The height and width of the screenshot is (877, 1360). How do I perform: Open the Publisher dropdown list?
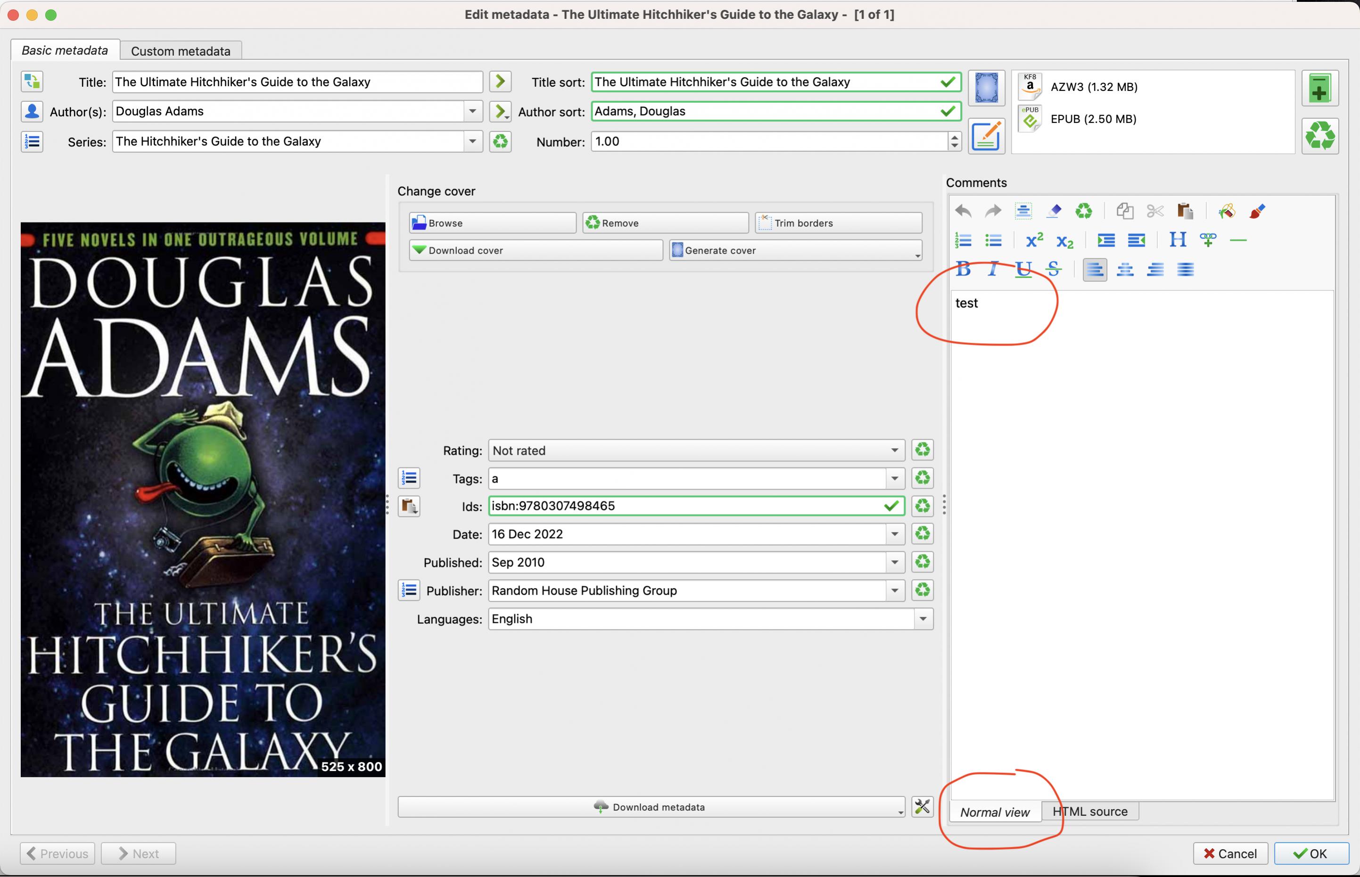point(894,590)
